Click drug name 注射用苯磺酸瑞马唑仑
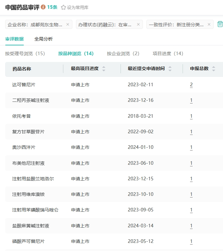This screenshot has height=251, width=223. (35, 210)
